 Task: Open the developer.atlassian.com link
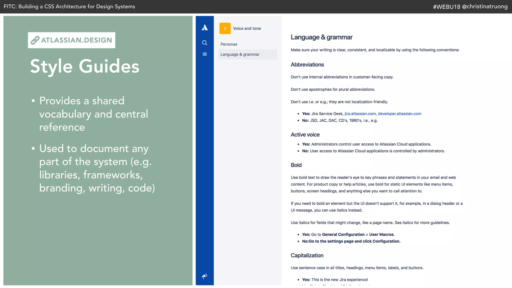(399, 114)
